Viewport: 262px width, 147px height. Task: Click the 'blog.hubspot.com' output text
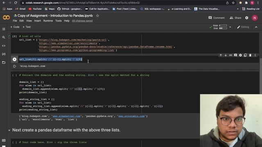[x=33, y=66]
